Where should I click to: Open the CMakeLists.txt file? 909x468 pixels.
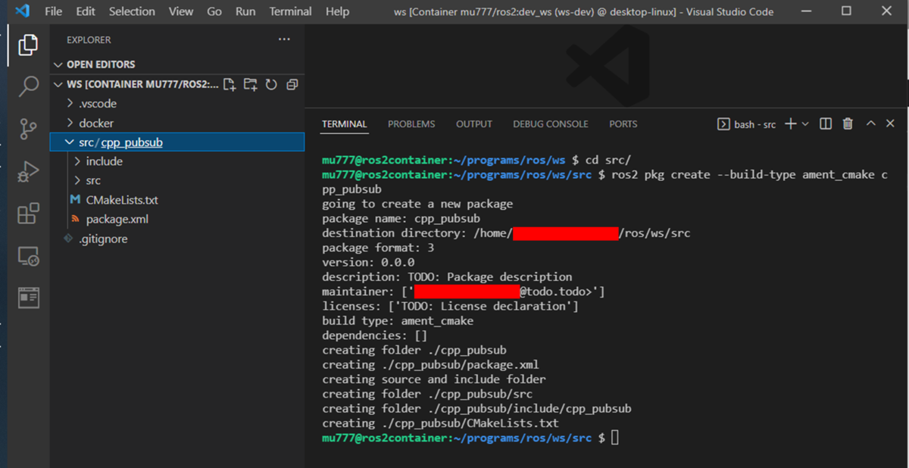121,200
